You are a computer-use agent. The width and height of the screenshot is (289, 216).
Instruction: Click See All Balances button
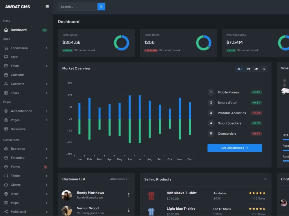coord(235,148)
